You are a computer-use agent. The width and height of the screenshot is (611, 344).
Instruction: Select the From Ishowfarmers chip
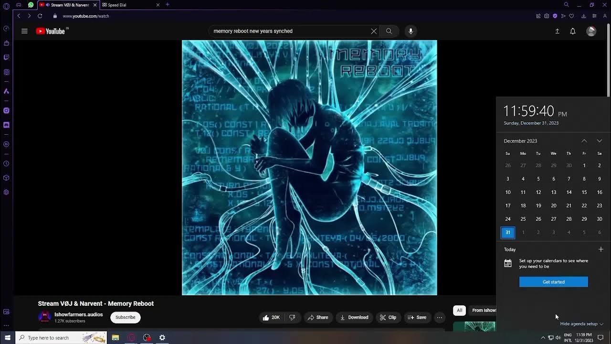(x=482, y=311)
